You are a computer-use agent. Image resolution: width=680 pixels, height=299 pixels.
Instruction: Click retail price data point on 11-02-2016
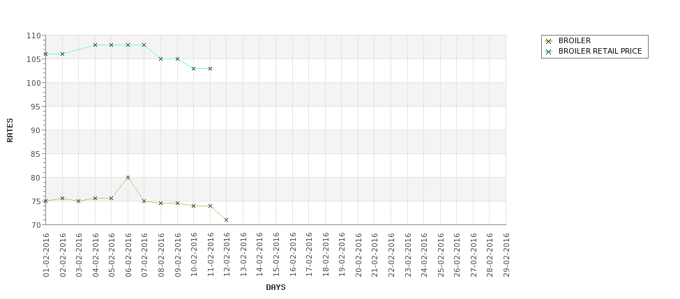click(x=211, y=68)
